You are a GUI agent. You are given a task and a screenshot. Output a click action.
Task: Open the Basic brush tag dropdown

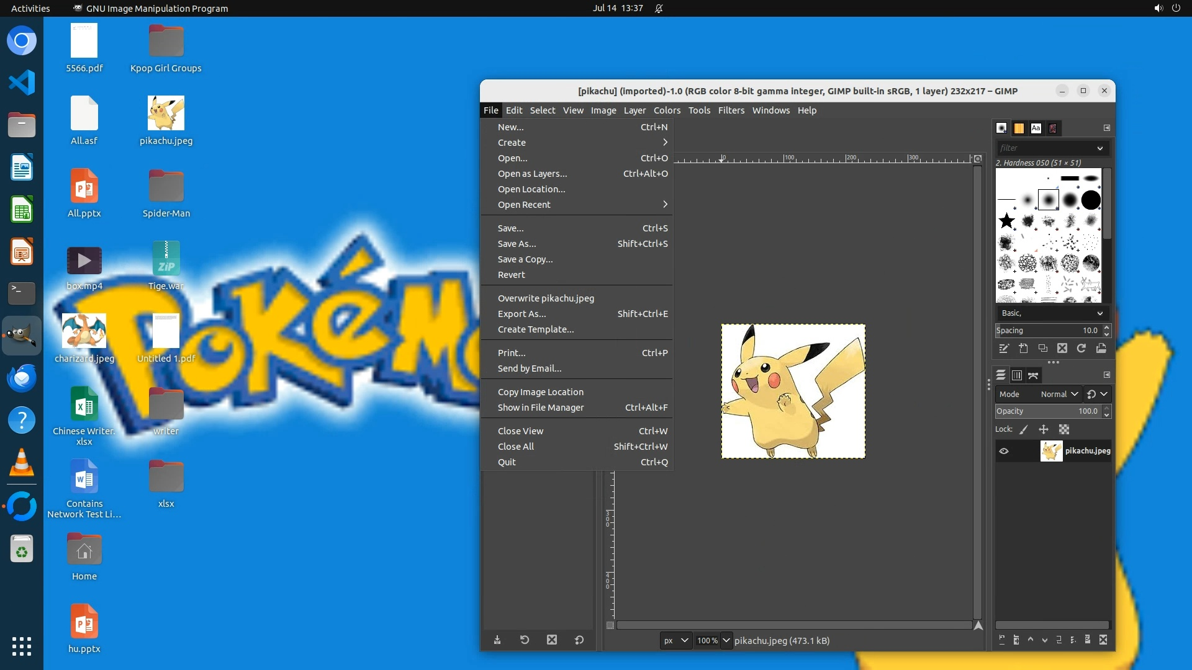coord(1052,313)
